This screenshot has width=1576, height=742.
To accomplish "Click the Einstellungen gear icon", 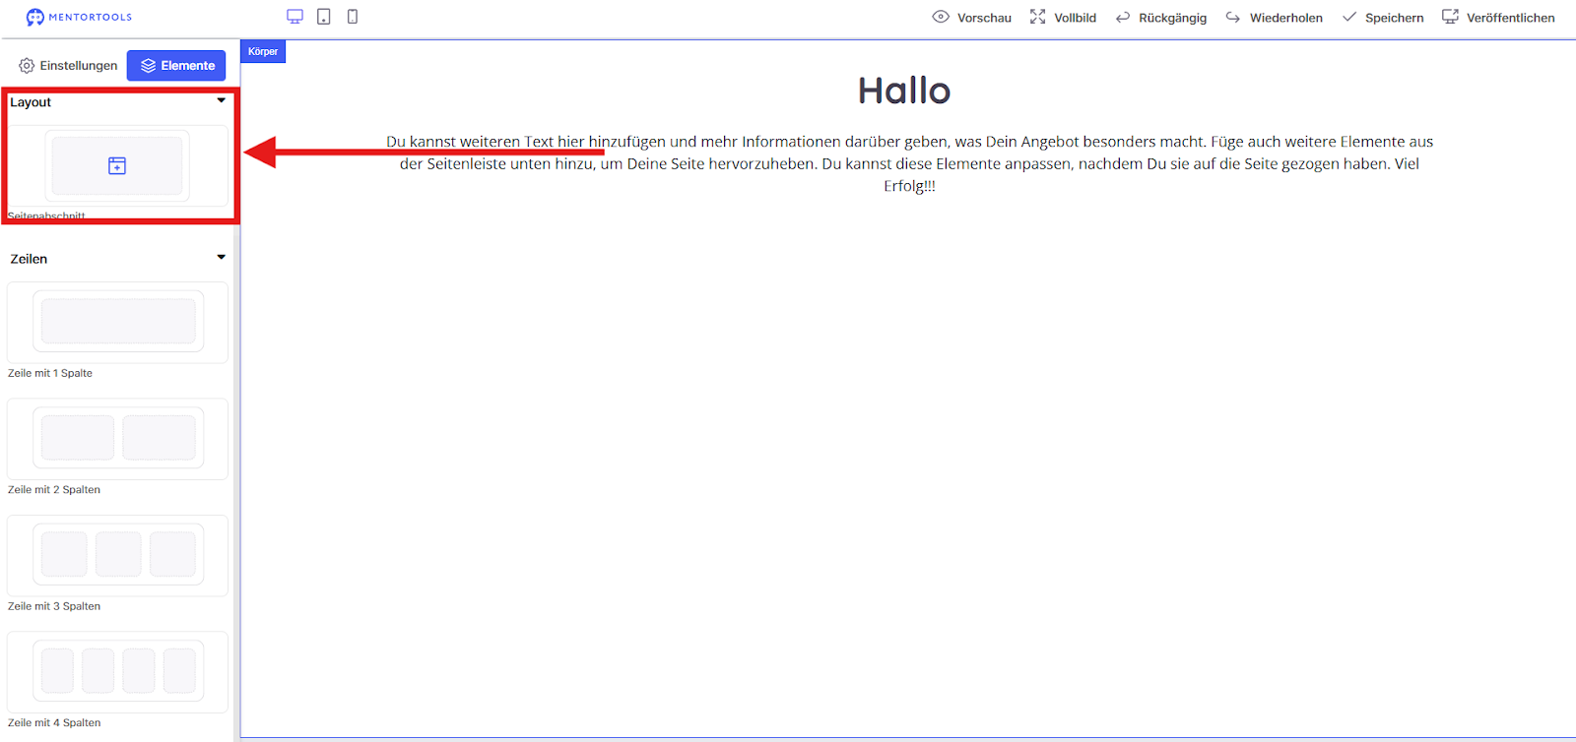I will (27, 66).
